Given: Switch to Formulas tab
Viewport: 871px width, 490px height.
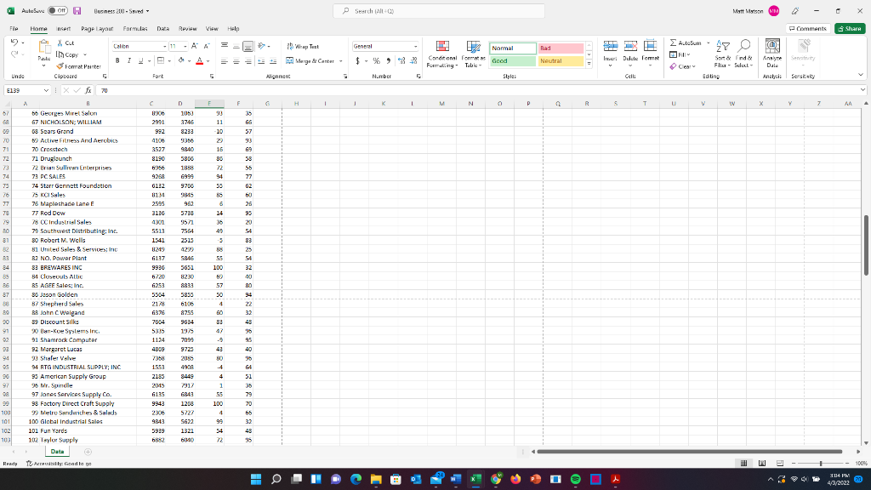Looking at the screenshot, I should point(135,28).
